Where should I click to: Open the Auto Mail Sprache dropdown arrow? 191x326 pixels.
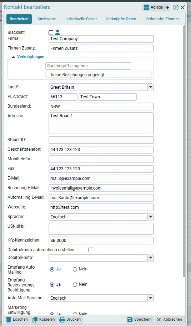click(x=151, y=298)
